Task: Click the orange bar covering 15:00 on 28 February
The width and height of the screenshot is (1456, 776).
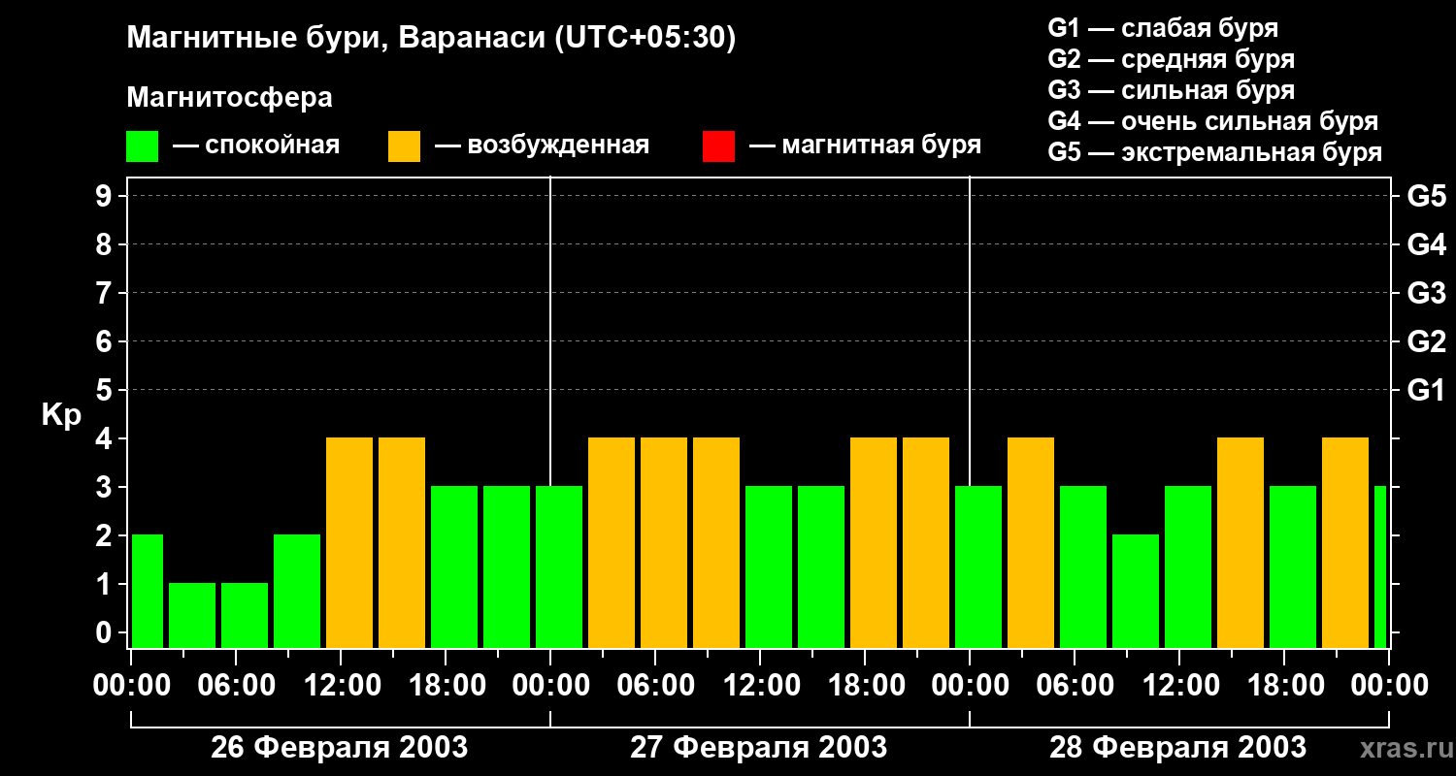Action: [x=1241, y=542]
